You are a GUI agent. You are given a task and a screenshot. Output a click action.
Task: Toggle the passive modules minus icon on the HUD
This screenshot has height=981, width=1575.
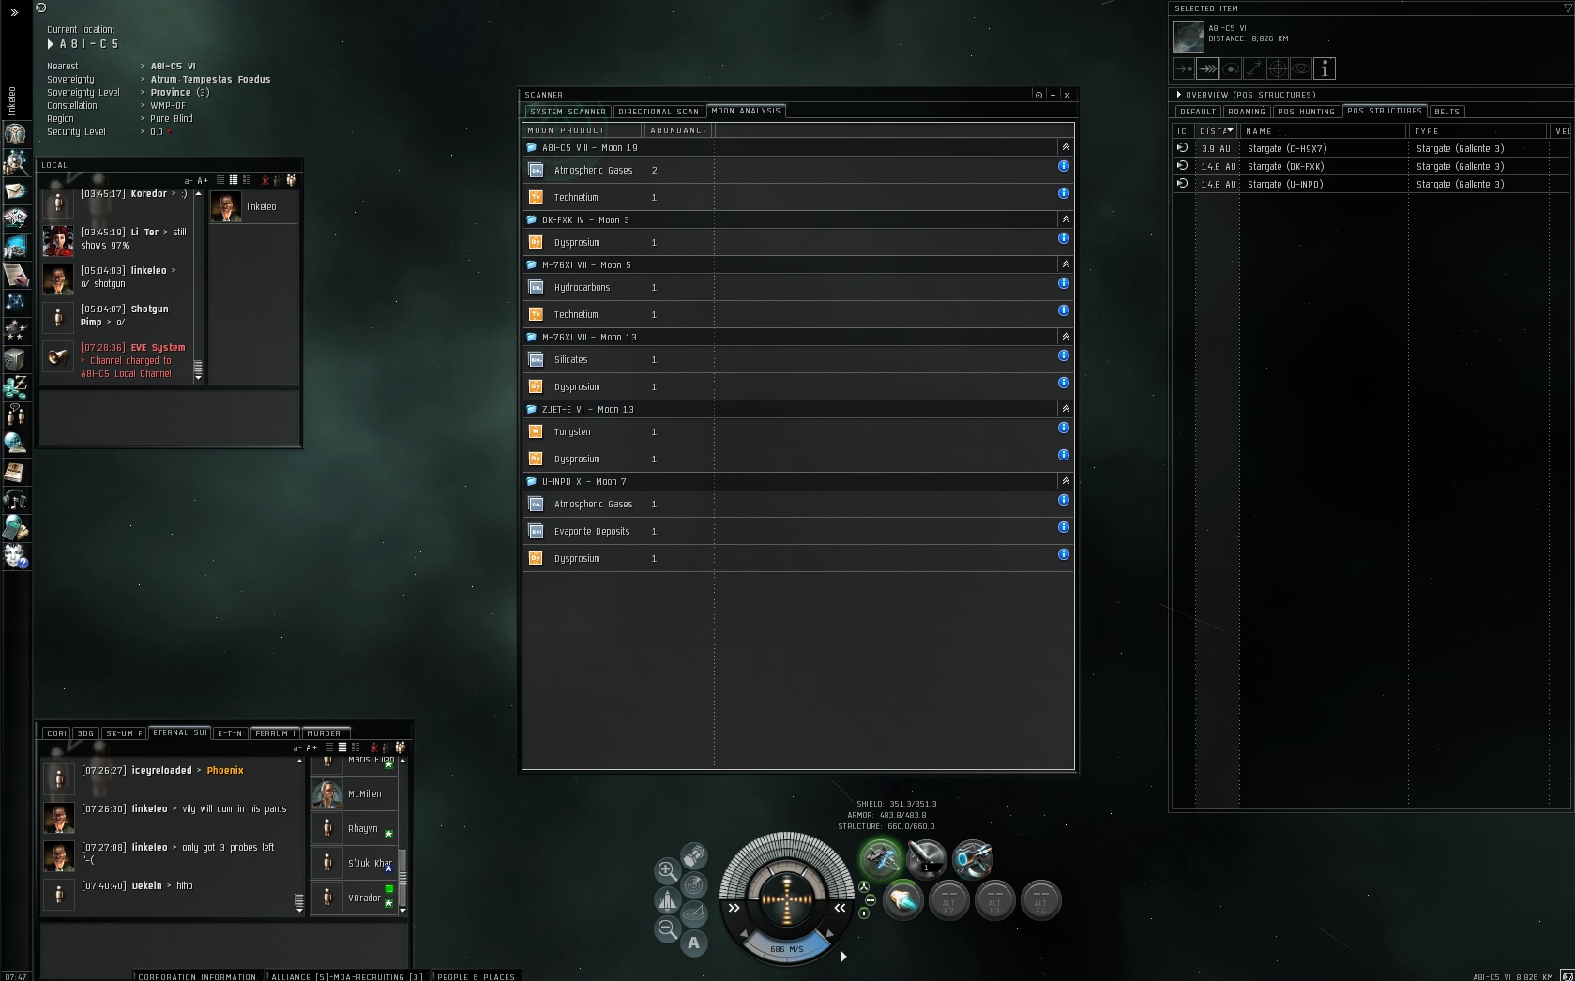[x=871, y=900]
